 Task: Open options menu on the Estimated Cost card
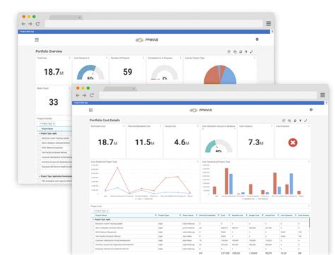tap(124, 126)
